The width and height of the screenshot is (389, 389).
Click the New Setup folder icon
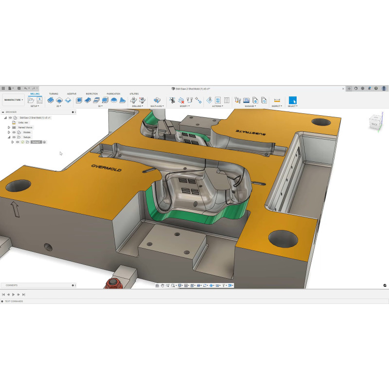(x=31, y=100)
